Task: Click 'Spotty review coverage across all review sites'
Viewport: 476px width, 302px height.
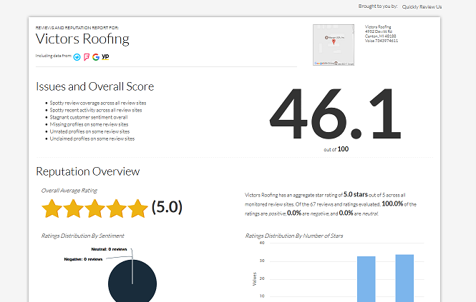Action: coord(98,103)
